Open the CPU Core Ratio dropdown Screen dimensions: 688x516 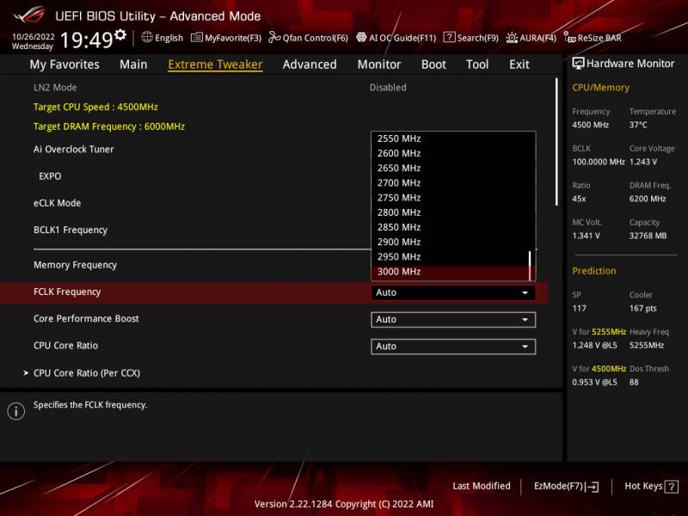[453, 347]
